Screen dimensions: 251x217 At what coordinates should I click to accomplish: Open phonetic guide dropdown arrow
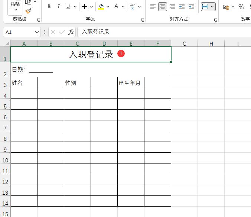[x=140, y=7]
